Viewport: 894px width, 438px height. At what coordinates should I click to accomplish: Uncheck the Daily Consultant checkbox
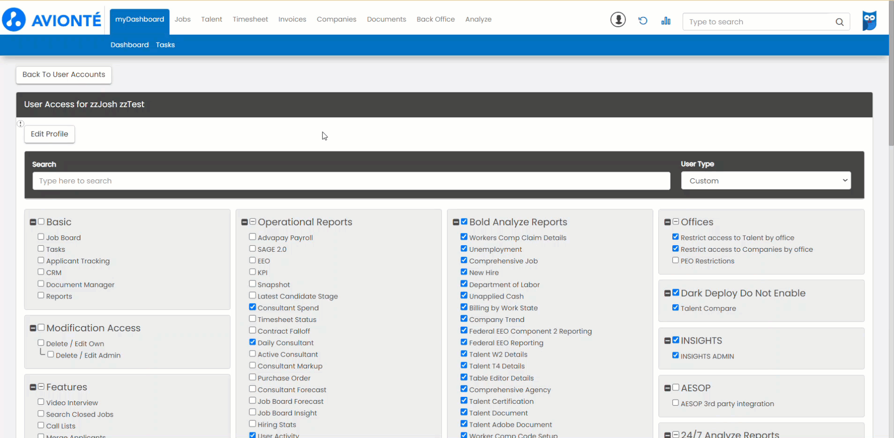(253, 342)
